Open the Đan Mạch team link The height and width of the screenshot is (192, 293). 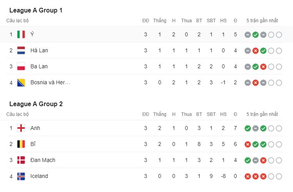43,160
